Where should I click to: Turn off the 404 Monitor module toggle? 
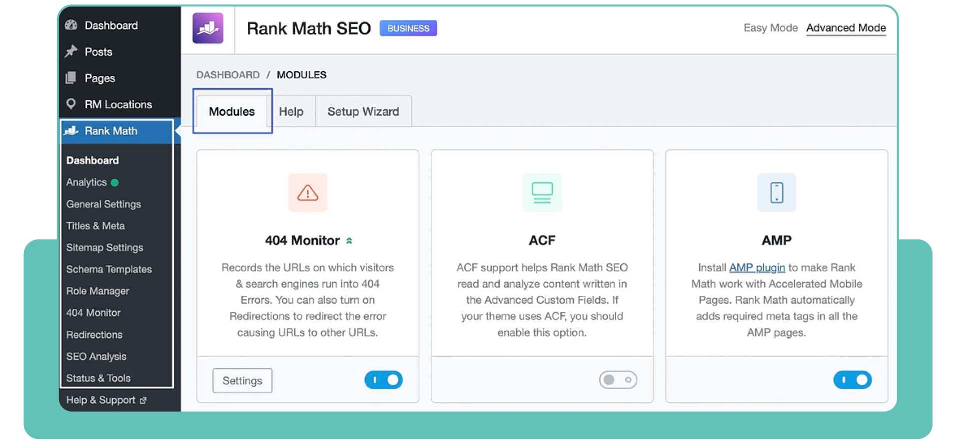pyautogui.click(x=384, y=380)
